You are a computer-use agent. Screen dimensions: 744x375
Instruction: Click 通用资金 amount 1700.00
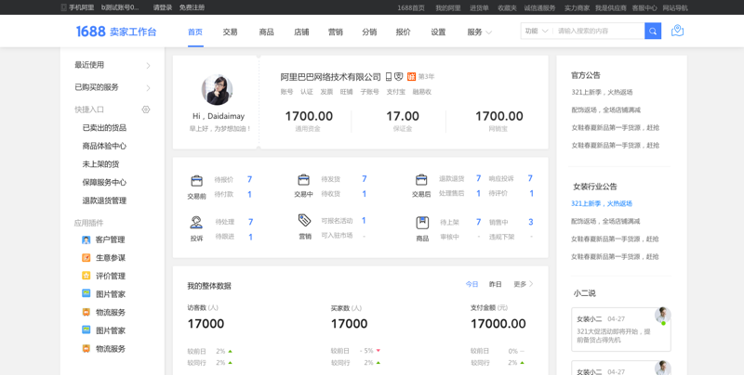[x=309, y=116]
